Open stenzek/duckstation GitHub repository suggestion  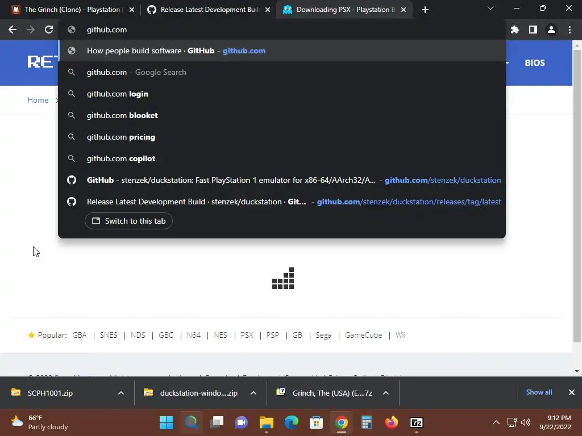282,180
